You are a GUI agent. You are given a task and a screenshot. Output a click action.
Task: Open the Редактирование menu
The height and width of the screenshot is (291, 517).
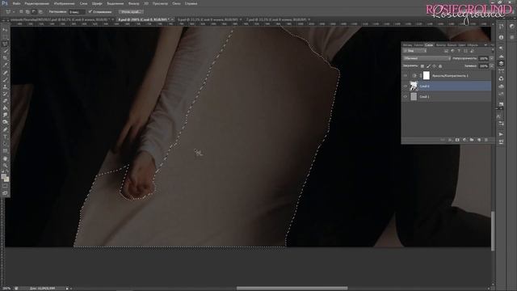37,3
